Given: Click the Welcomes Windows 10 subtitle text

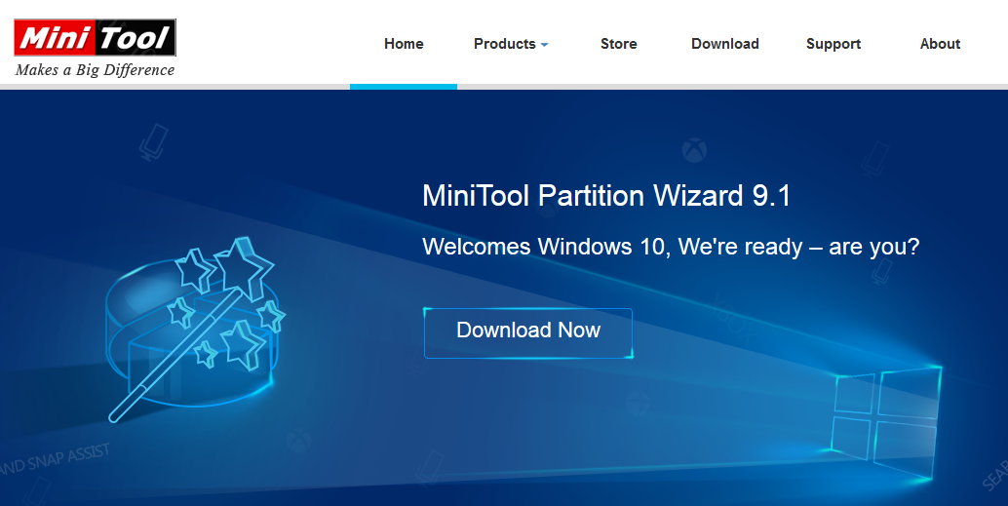Looking at the screenshot, I should click(671, 247).
